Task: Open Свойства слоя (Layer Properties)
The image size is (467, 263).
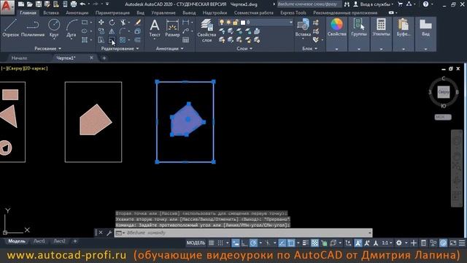Action: coord(207,31)
